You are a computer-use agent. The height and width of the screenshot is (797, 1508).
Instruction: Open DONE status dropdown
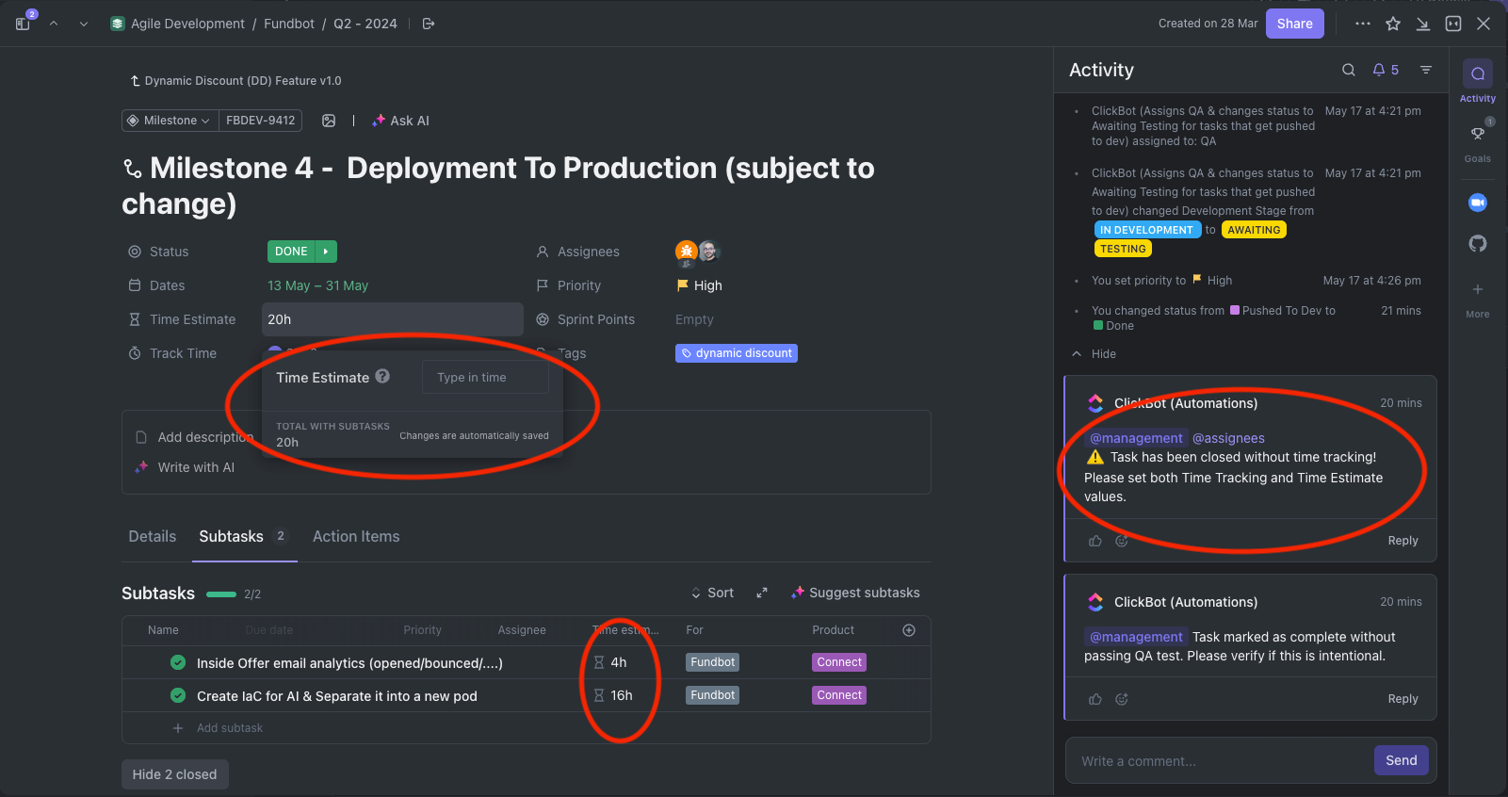tap(291, 252)
